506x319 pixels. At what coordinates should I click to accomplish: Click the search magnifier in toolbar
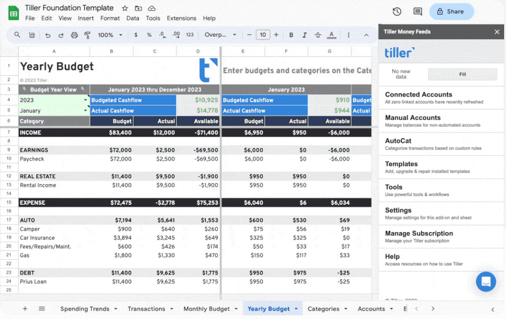(x=17, y=35)
